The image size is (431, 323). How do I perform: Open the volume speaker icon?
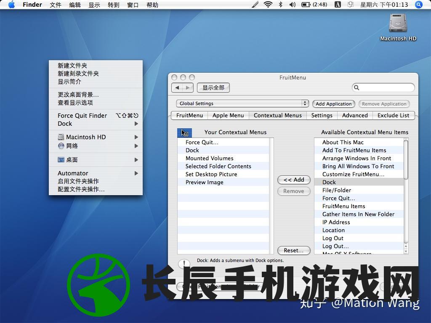tap(293, 4)
